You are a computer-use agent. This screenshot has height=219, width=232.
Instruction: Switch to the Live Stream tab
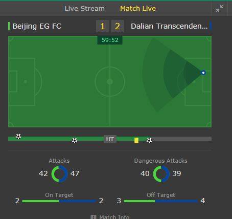(85, 8)
